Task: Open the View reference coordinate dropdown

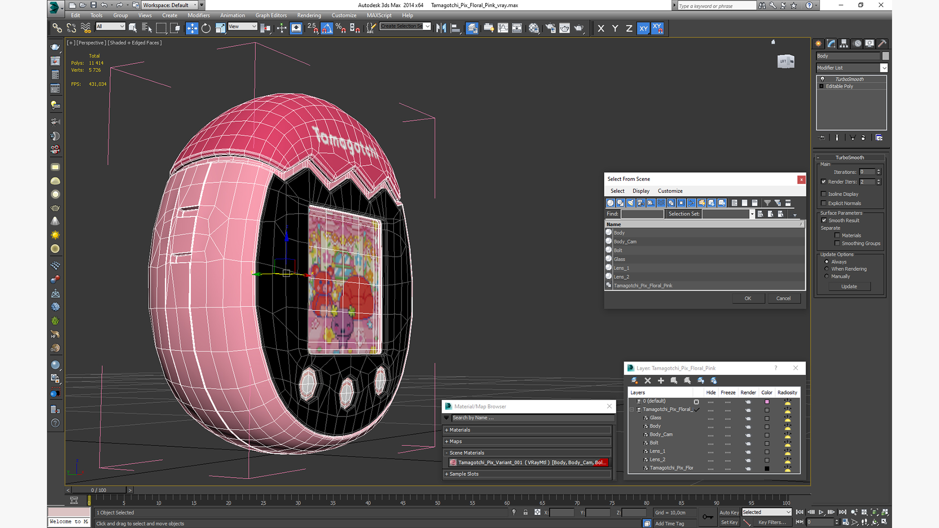Action: tap(243, 26)
